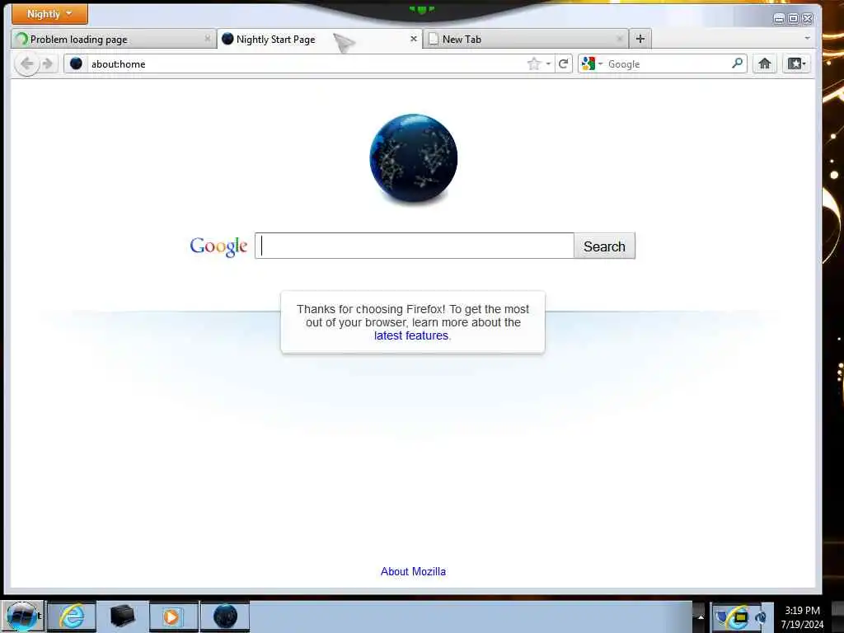Click the large Google search text box

click(415, 246)
